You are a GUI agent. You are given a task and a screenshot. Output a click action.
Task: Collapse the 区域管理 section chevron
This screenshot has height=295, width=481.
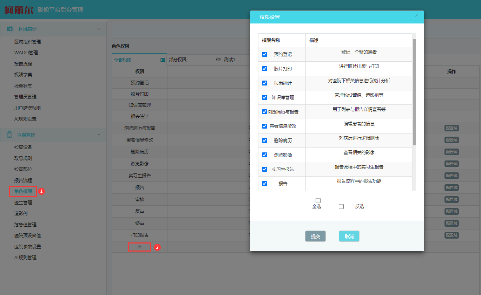point(99,29)
